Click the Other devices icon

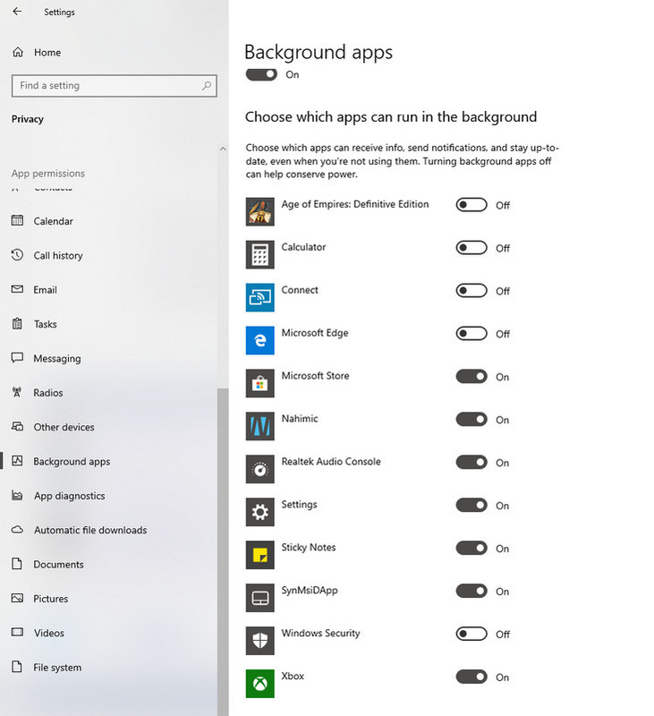point(17,427)
